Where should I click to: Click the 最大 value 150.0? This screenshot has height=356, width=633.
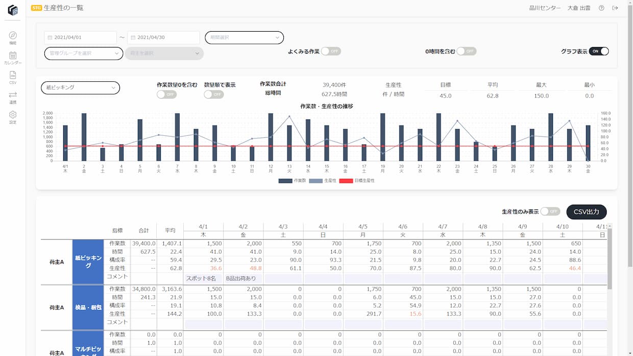[x=543, y=96]
